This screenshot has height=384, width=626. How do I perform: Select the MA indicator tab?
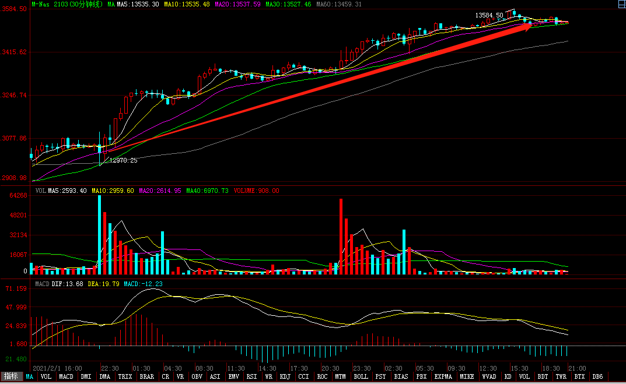[x=29, y=377]
